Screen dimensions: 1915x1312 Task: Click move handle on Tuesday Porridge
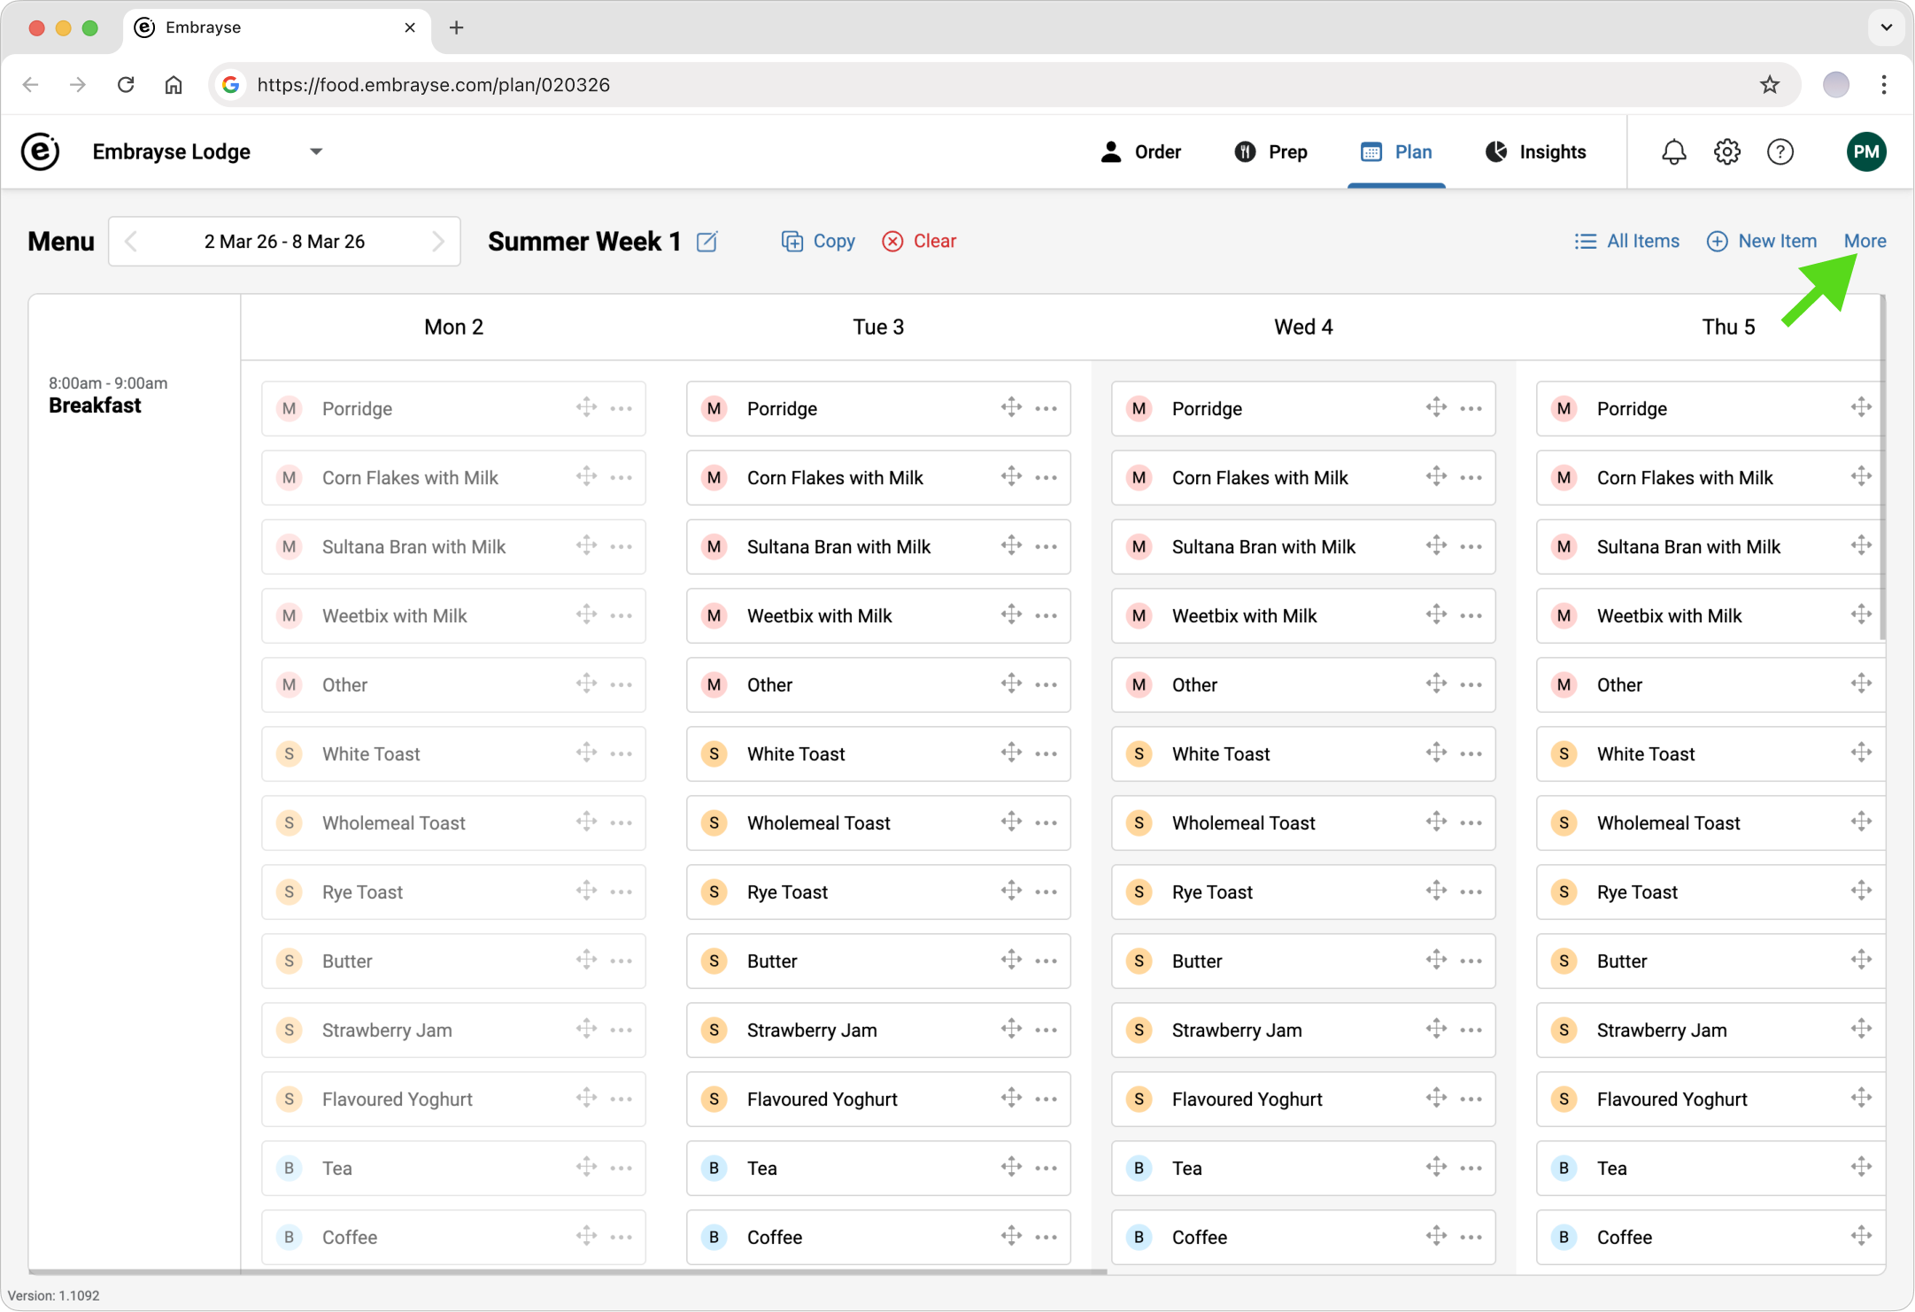coord(1011,407)
